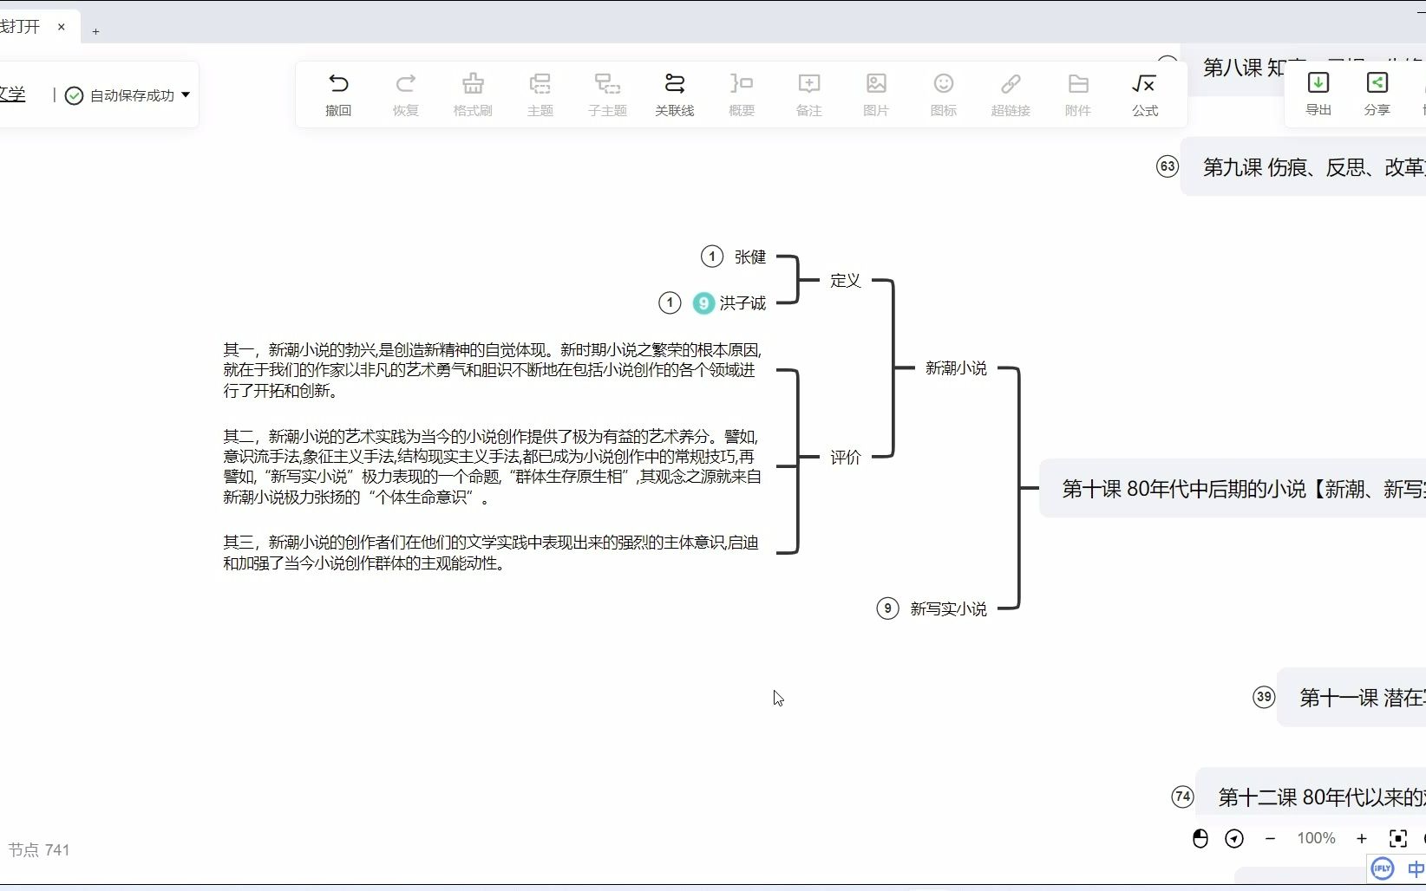Click the teal 9 badge beside 洪子诚
This screenshot has height=891, width=1426.
703,302
